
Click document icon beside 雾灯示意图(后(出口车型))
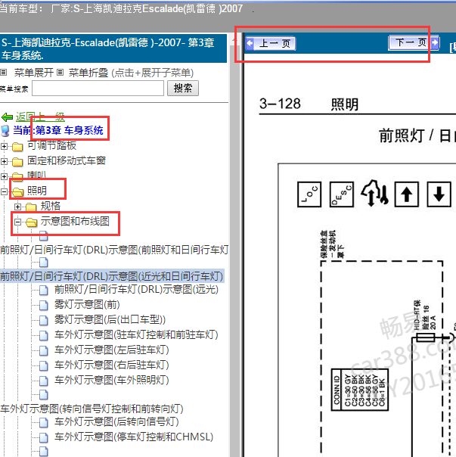(44, 321)
